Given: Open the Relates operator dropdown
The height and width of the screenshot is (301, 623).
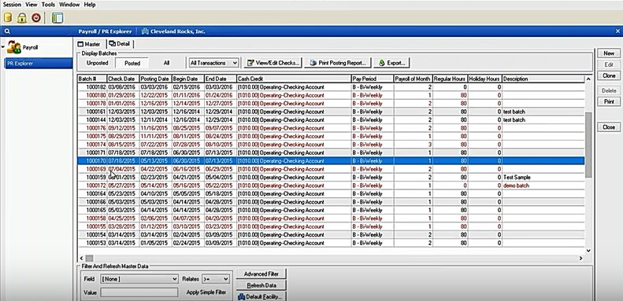Looking at the screenshot, I should (x=215, y=279).
